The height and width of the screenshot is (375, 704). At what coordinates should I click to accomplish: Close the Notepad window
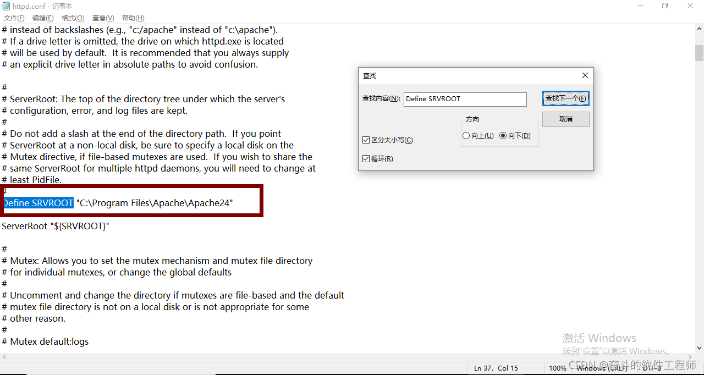pos(690,5)
